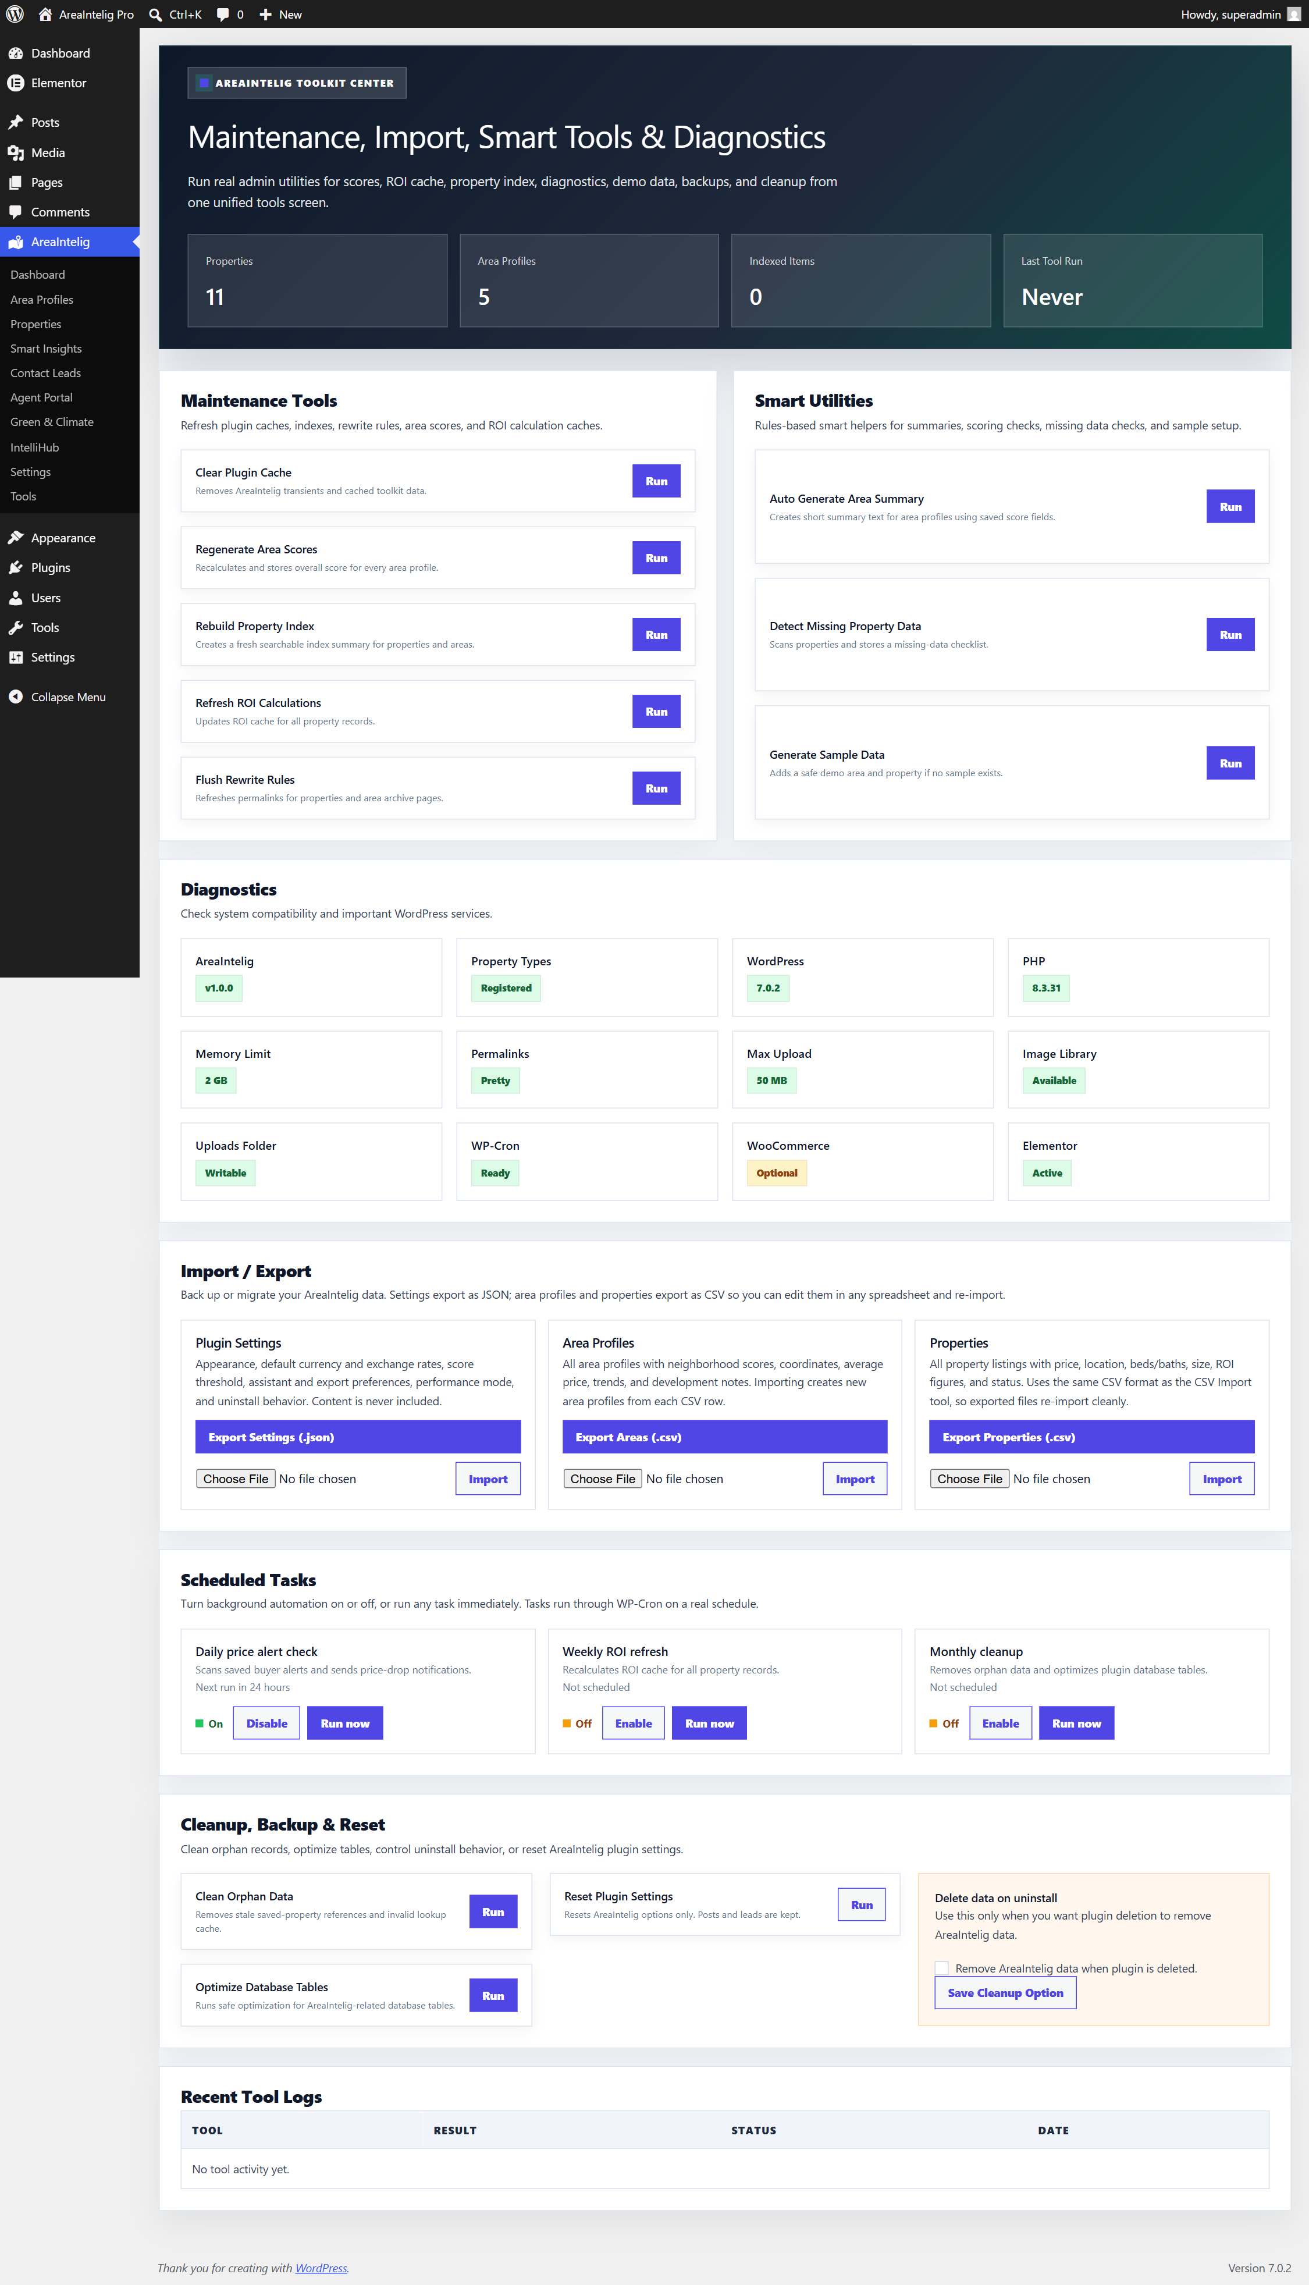
Task: Open the WordPress link in footer
Action: [x=321, y=2268]
